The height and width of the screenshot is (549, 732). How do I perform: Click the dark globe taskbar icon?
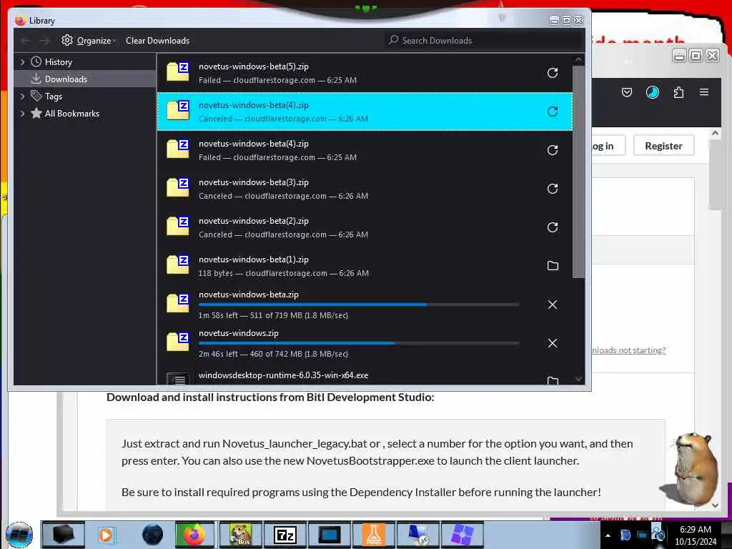coord(152,535)
